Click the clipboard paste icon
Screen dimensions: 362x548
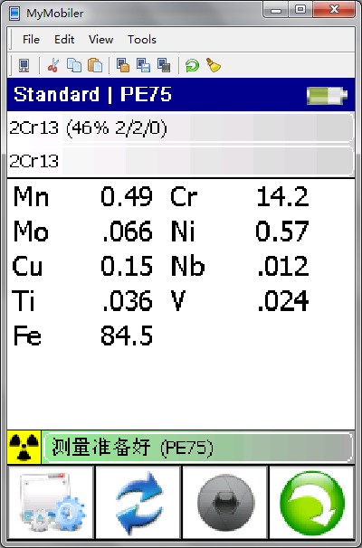[x=95, y=65]
